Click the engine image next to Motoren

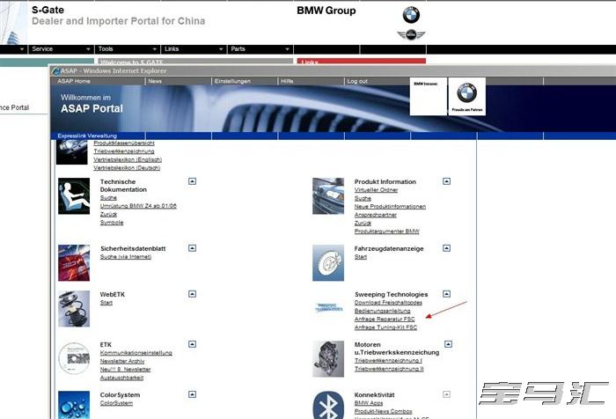pyautogui.click(x=328, y=359)
